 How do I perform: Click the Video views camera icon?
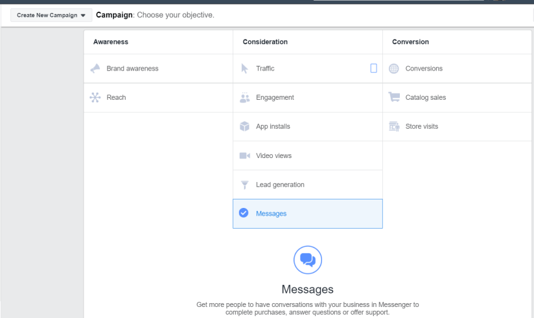click(244, 156)
